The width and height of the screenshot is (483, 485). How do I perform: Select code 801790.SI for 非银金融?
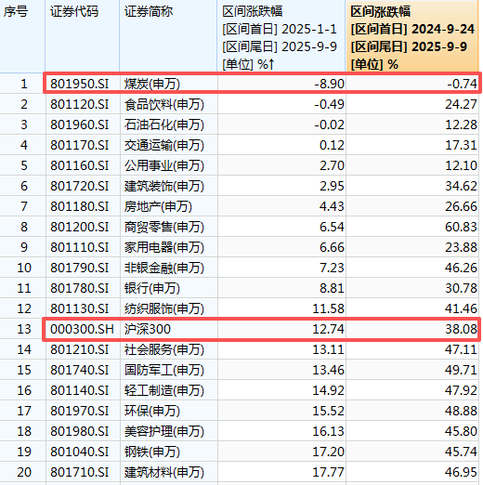80,268
